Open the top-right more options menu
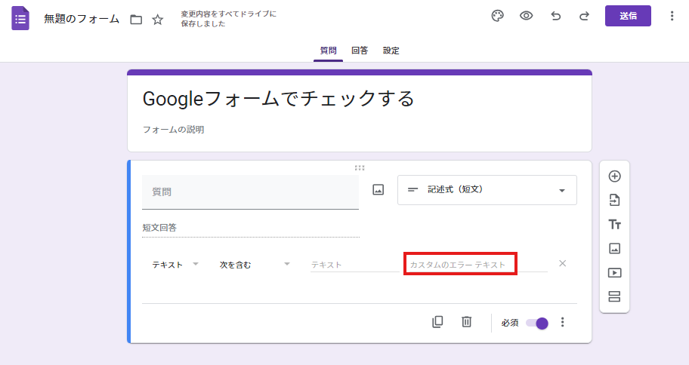The height and width of the screenshot is (365, 689). coord(672,16)
